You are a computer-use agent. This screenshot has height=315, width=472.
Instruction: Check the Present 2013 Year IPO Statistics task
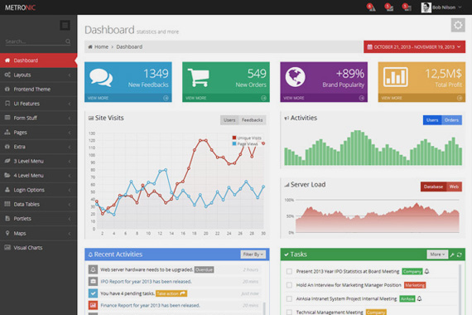[x=289, y=271]
